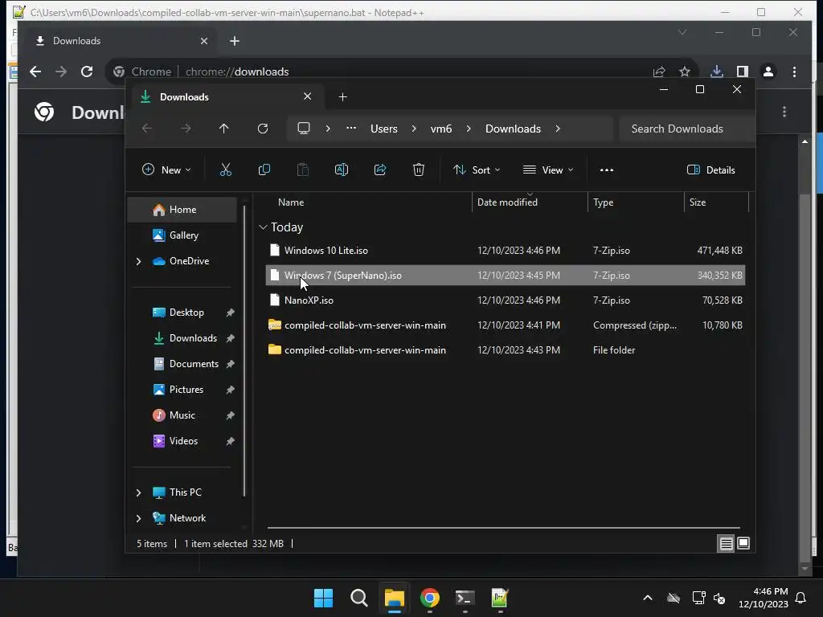Click the Rename icon in Explorer toolbar
Image resolution: width=823 pixels, height=617 pixels.
tap(341, 170)
